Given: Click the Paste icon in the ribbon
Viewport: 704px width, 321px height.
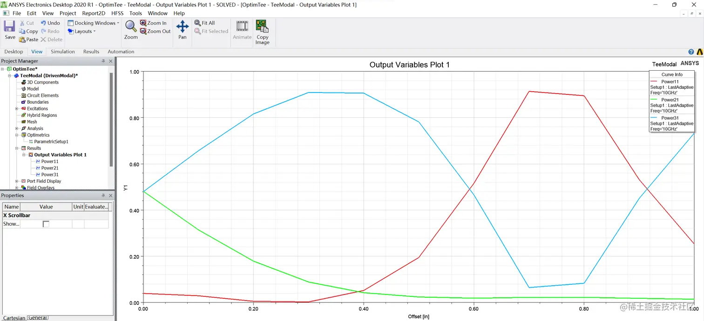Looking at the screenshot, I should point(22,40).
